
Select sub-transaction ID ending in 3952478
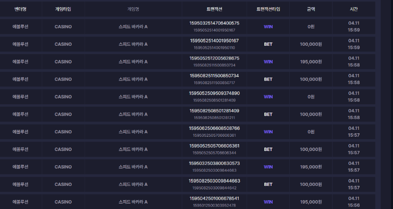click(x=214, y=205)
